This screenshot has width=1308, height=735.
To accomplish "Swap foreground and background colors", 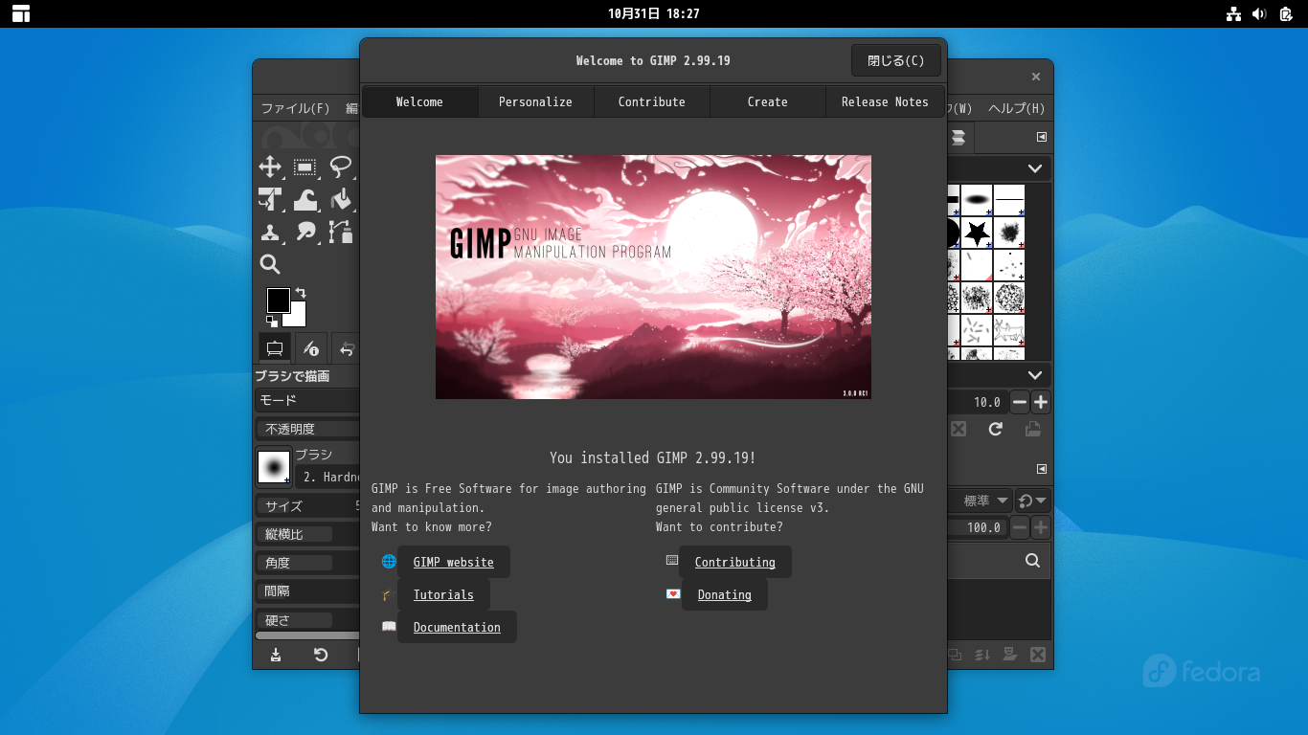I will pyautogui.click(x=300, y=293).
